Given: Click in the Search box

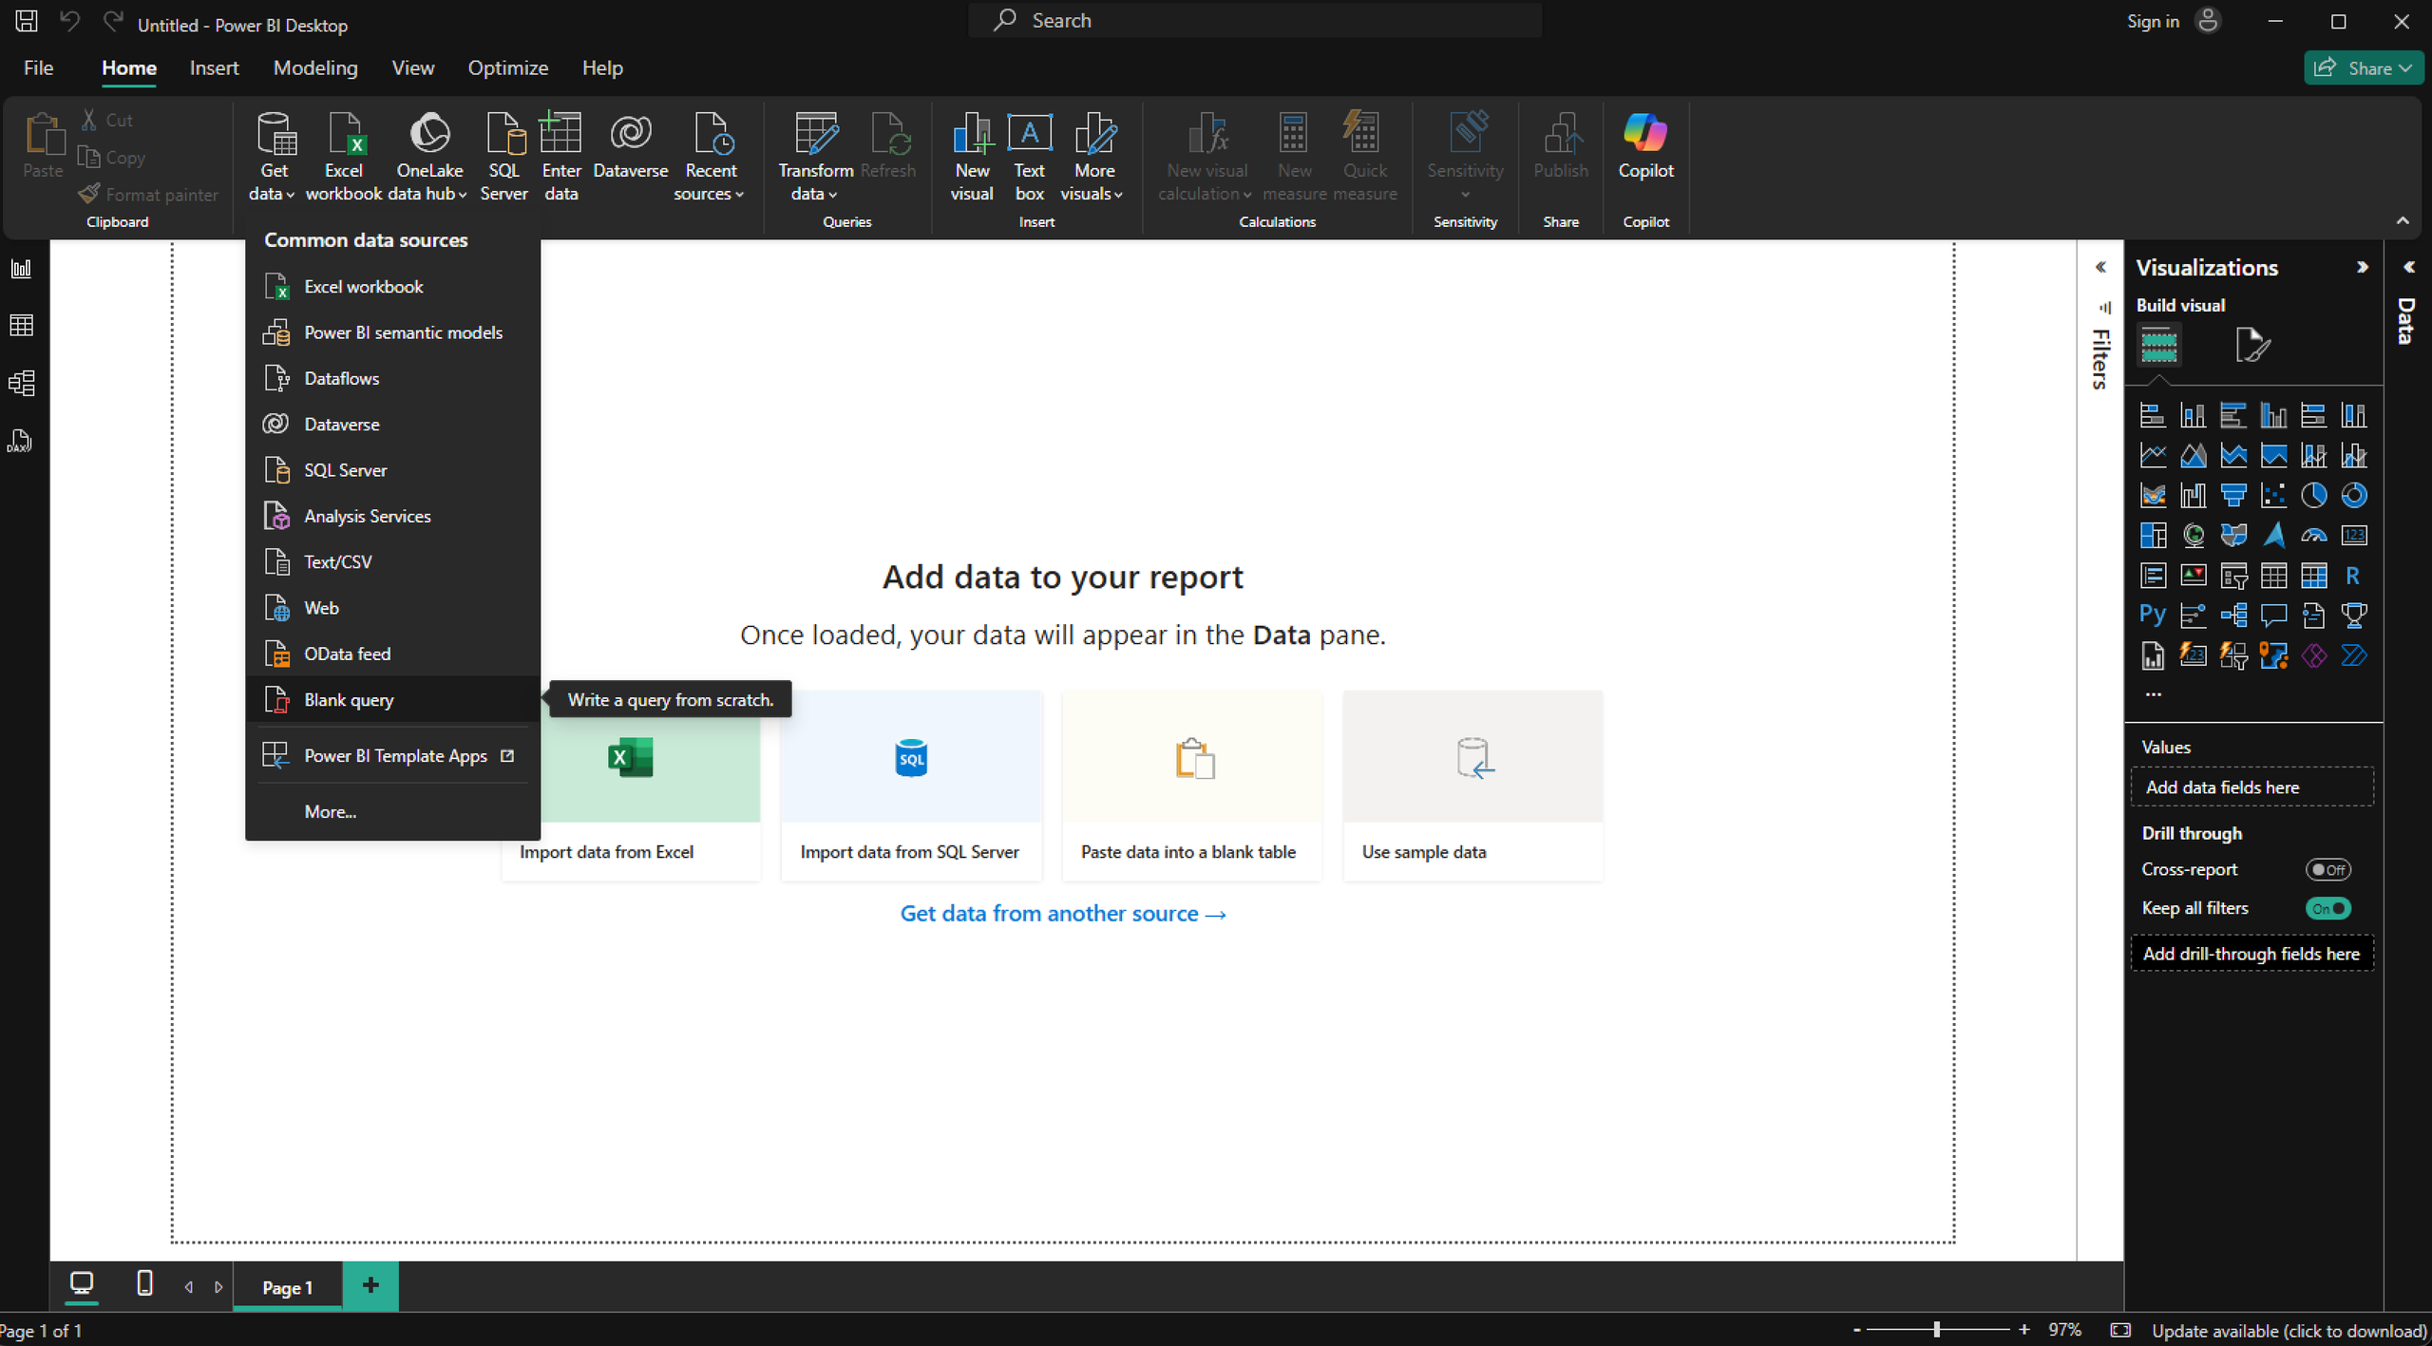Looking at the screenshot, I should tap(1254, 21).
